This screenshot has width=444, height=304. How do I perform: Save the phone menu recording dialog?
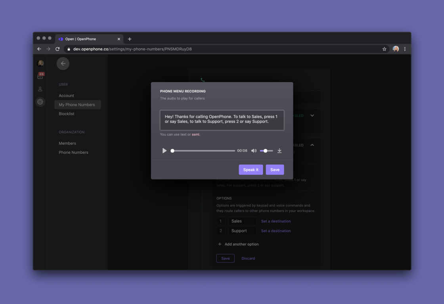click(275, 170)
